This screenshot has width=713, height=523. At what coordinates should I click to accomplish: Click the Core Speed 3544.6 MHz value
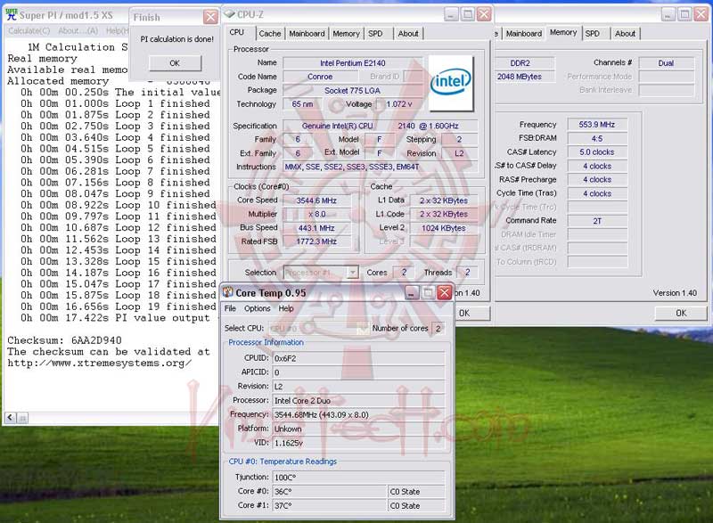(x=316, y=200)
